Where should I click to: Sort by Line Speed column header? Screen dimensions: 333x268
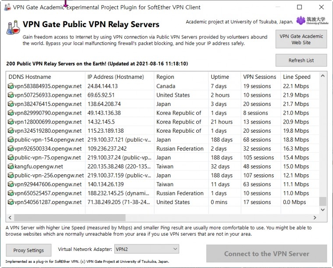[x=300, y=77]
